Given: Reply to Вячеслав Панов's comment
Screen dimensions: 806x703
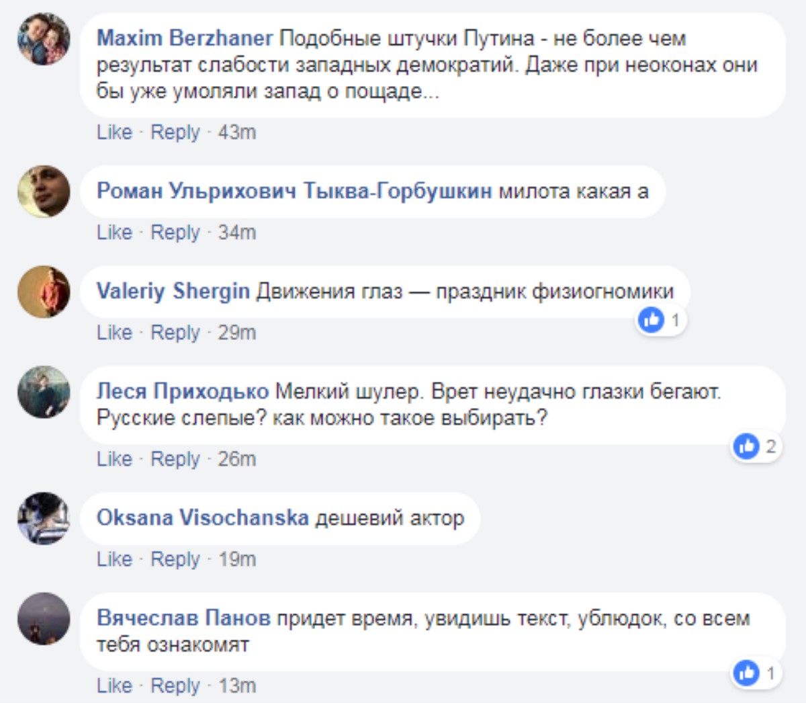Looking at the screenshot, I should [x=175, y=686].
